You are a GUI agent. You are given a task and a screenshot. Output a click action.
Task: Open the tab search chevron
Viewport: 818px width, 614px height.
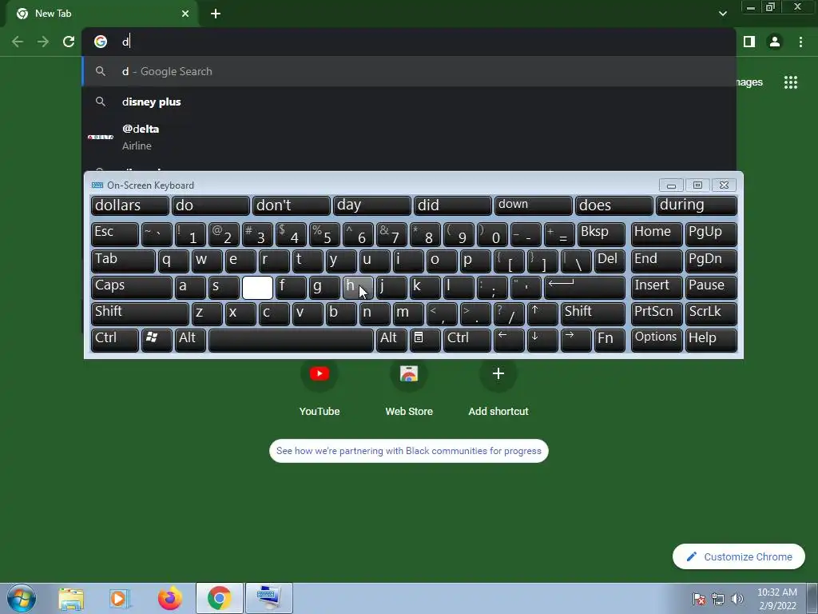722,14
